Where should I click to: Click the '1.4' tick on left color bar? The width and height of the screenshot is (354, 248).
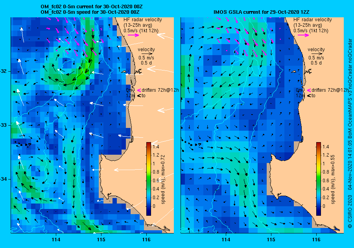(156, 147)
